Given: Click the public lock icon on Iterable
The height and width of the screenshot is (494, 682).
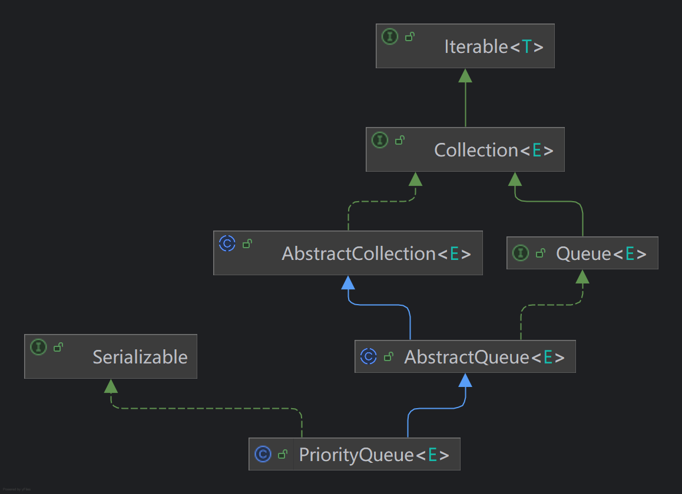Looking at the screenshot, I should pos(410,36).
